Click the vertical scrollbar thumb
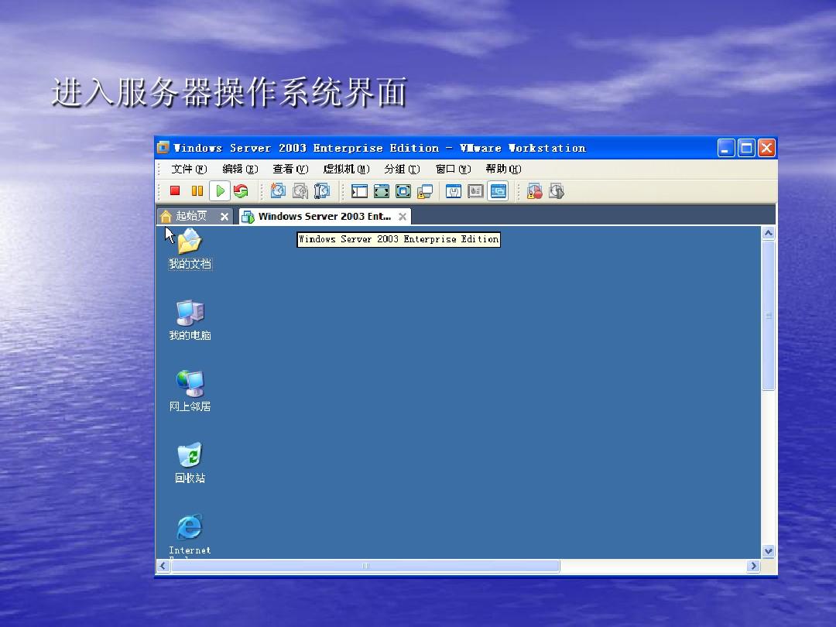The width and height of the screenshot is (836, 627). pos(769,316)
